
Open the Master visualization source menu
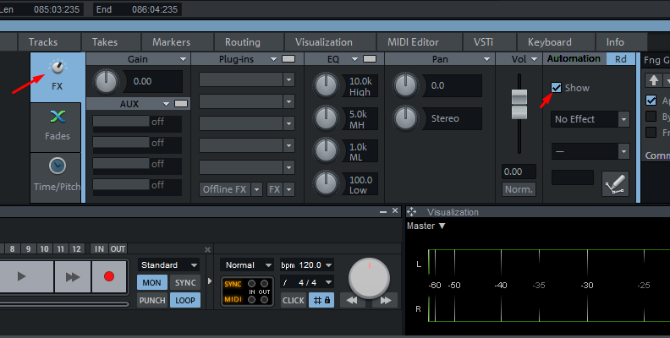coord(426,226)
